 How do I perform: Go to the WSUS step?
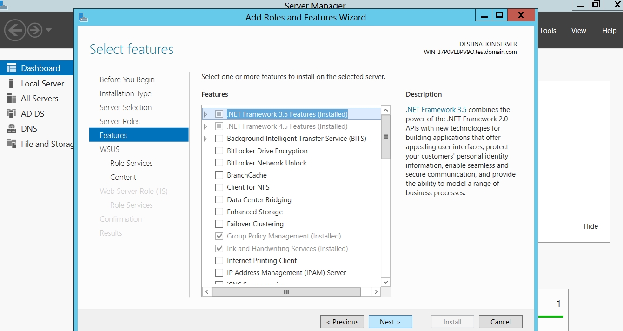(109, 149)
